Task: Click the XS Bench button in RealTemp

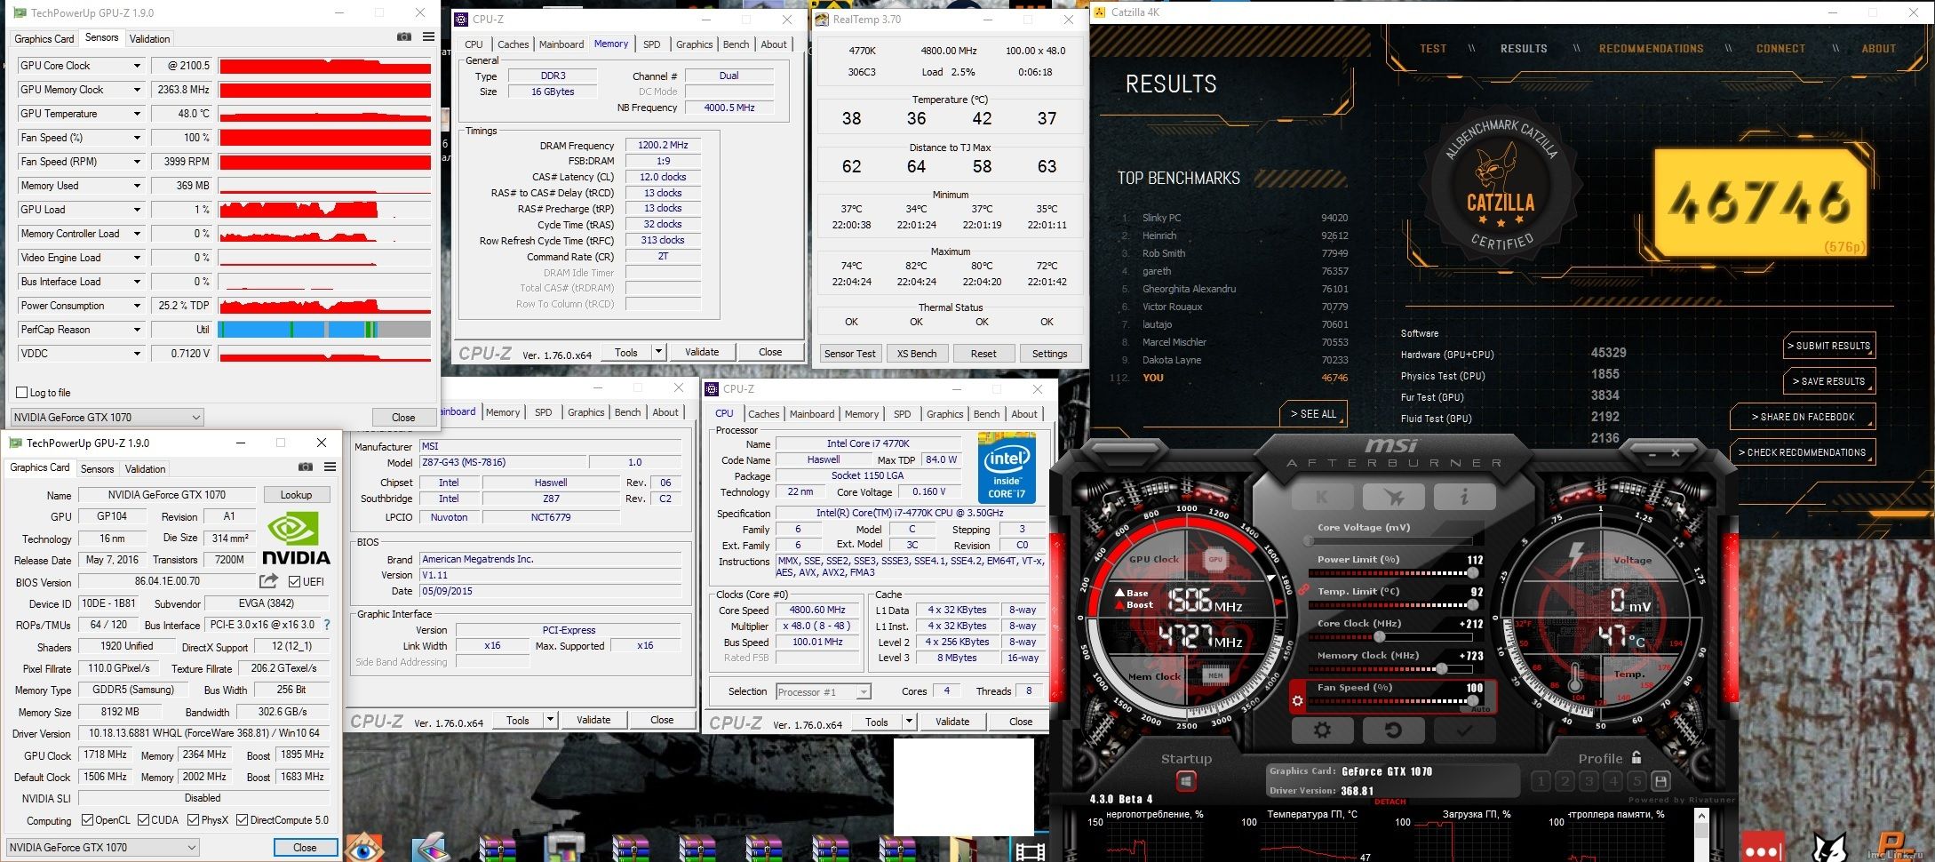Action: click(x=916, y=353)
